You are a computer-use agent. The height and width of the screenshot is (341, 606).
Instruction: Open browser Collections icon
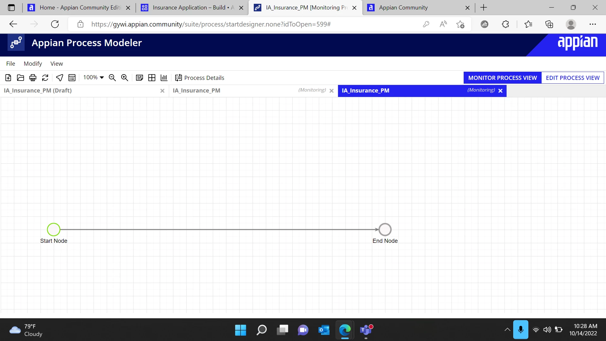coord(549,24)
